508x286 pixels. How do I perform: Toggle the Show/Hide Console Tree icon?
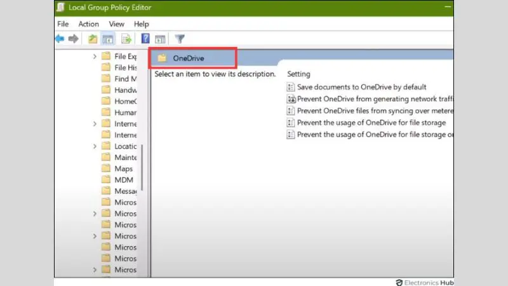pos(107,39)
